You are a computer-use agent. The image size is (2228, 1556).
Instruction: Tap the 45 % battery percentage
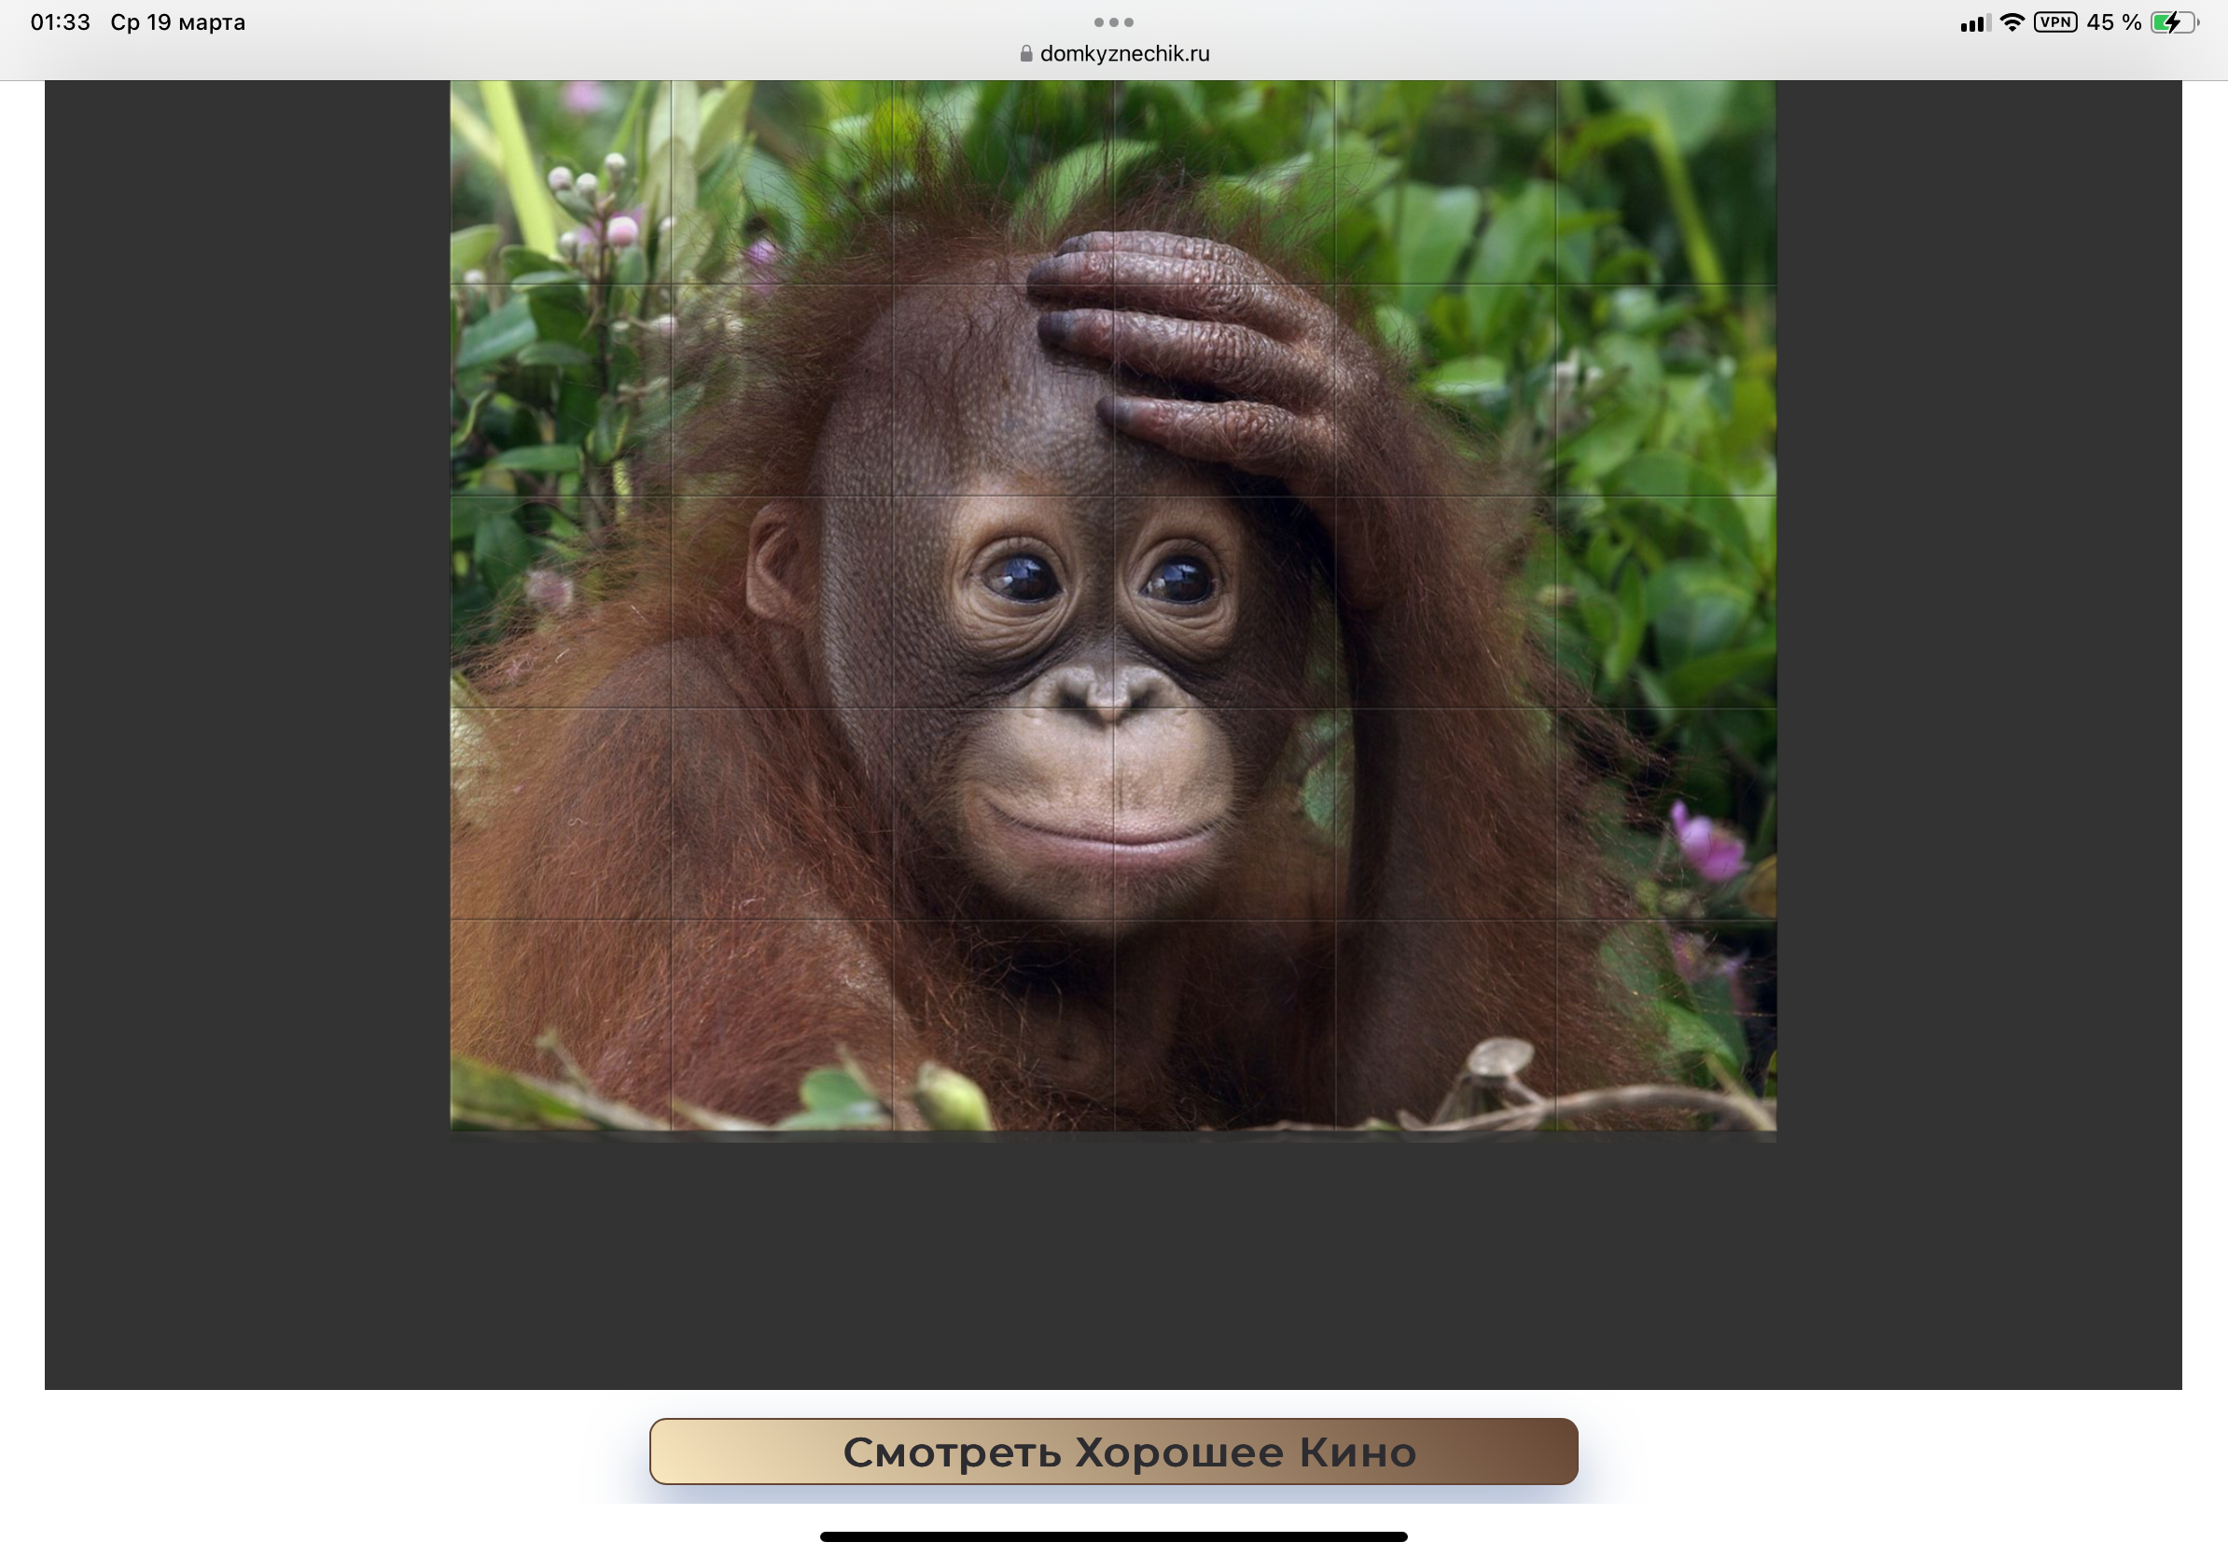pyautogui.click(x=2113, y=22)
